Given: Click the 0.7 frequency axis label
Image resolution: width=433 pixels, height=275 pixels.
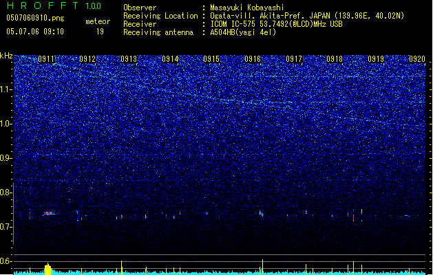Looking at the screenshot, I should (6, 227).
